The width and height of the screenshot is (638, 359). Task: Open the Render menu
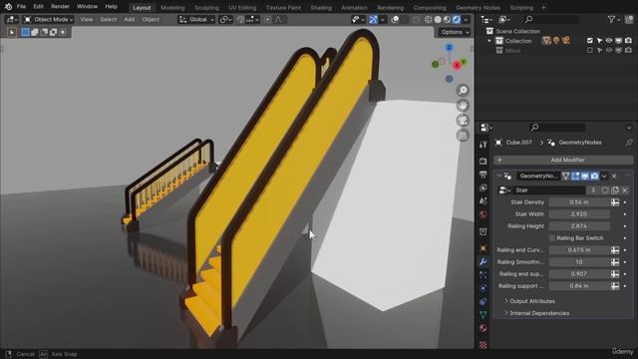tap(60, 7)
